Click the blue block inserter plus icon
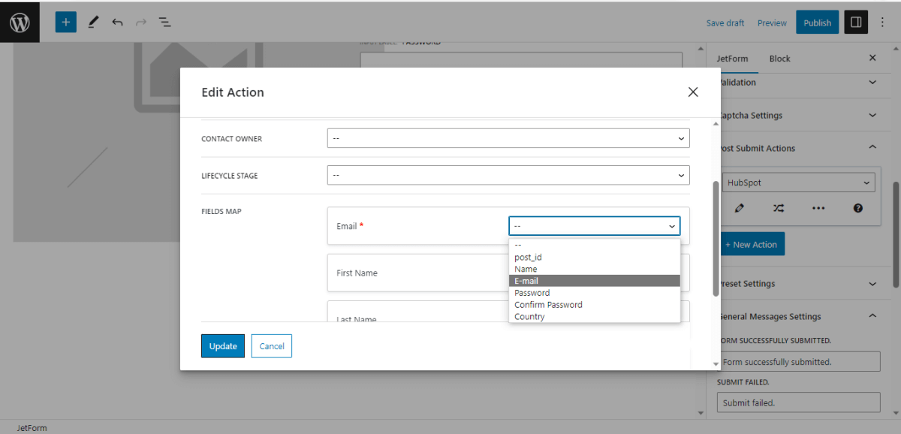This screenshot has height=434, width=901. [66, 23]
